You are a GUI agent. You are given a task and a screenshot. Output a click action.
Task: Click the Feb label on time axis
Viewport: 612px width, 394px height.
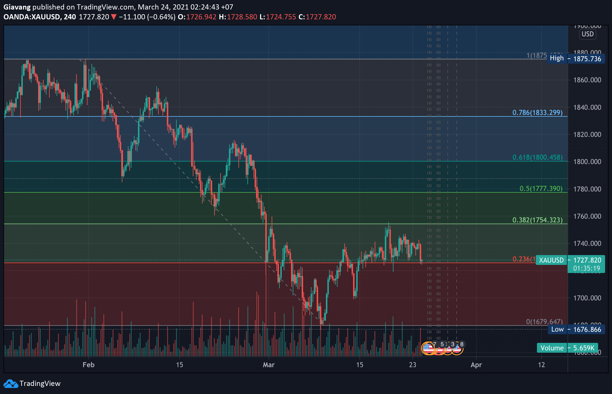click(89, 365)
